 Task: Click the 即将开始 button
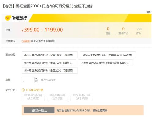(x=39, y=110)
